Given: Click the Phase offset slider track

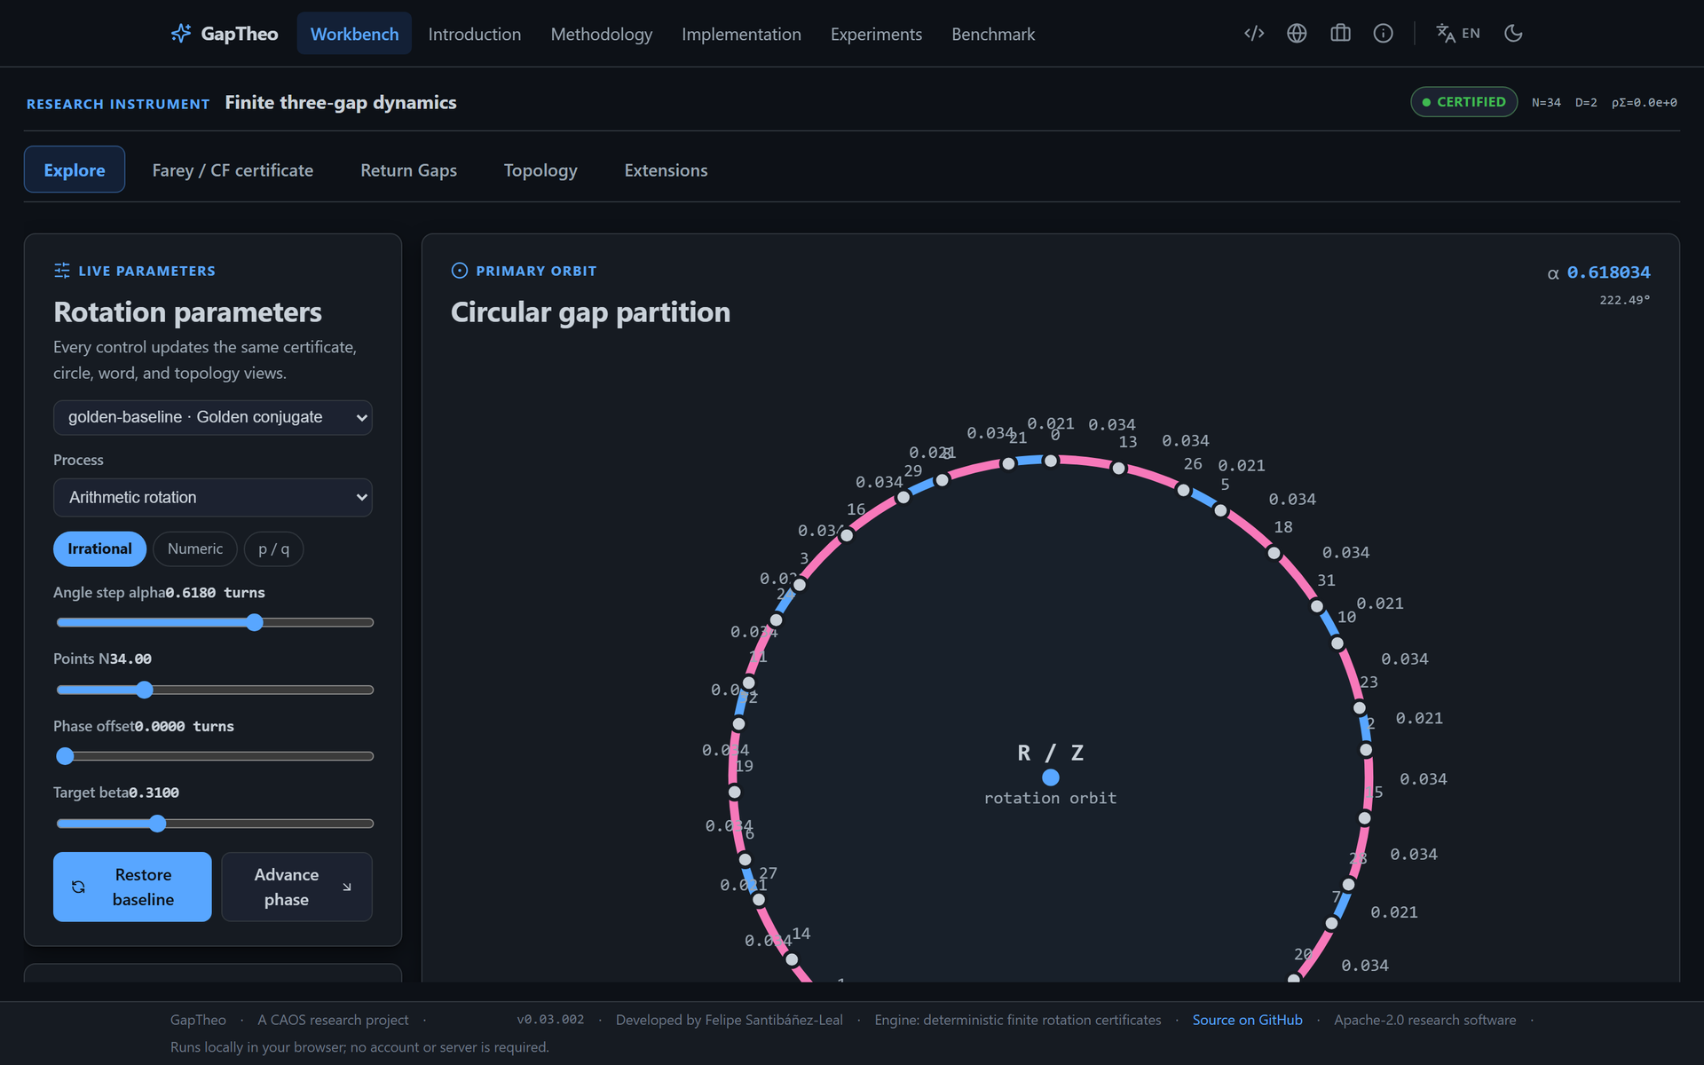Looking at the screenshot, I should [x=214, y=756].
